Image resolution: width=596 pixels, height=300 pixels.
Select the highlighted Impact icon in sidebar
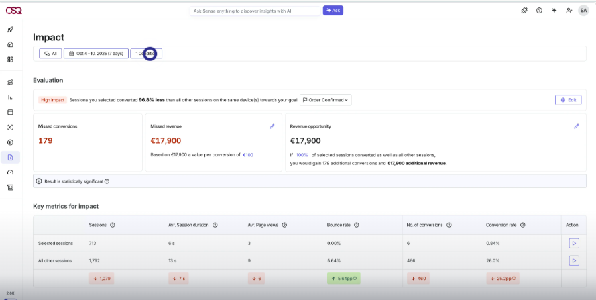[10, 157]
